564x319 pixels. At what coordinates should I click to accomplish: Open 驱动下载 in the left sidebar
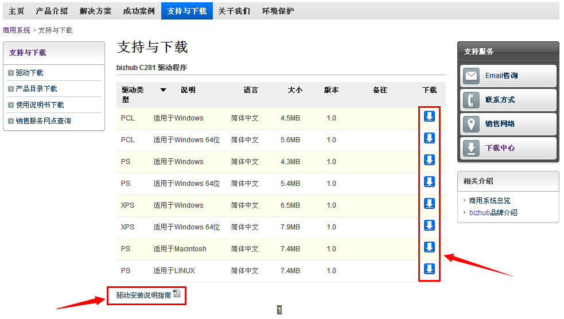(30, 73)
